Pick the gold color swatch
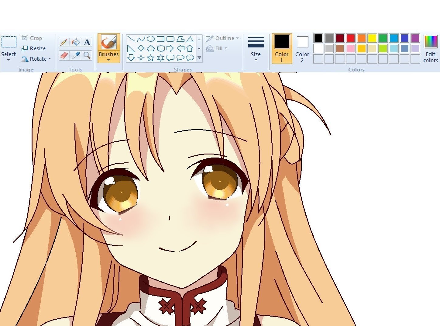The width and height of the screenshot is (440, 326). 361,49
